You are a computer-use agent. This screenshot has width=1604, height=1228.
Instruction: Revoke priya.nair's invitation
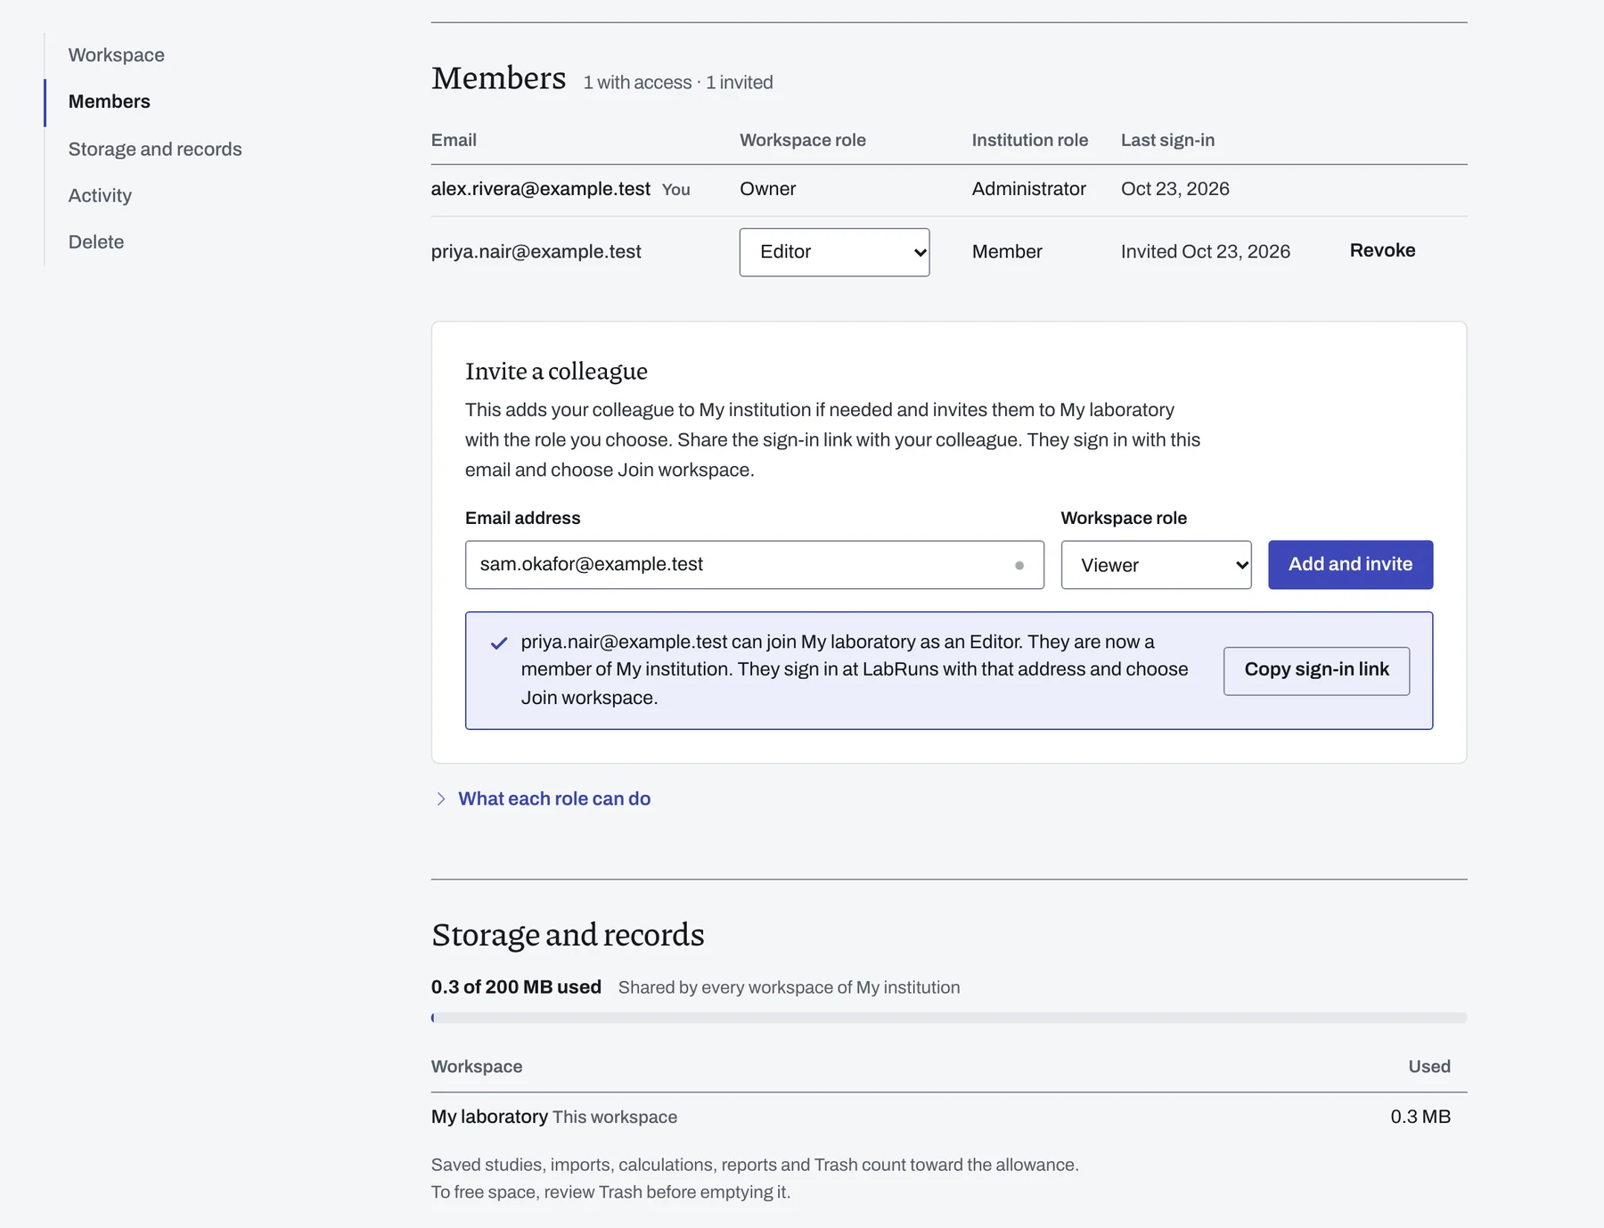tap(1382, 250)
